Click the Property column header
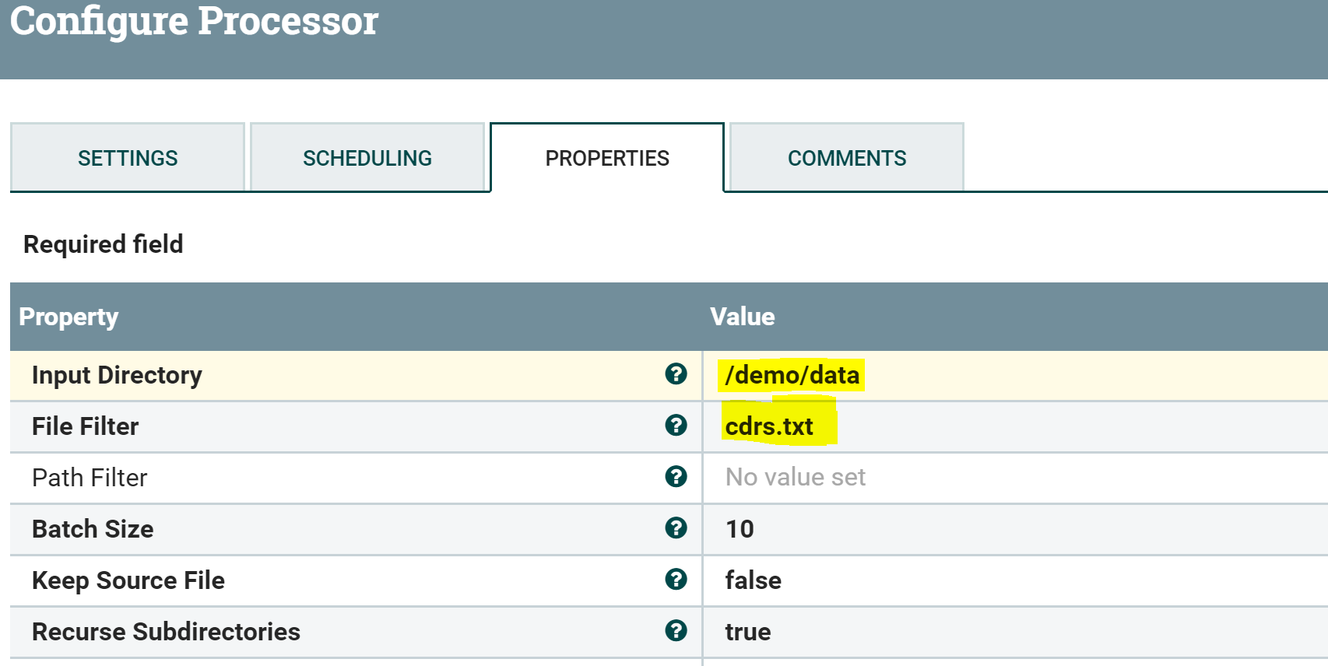This screenshot has height=666, width=1328. 69,317
